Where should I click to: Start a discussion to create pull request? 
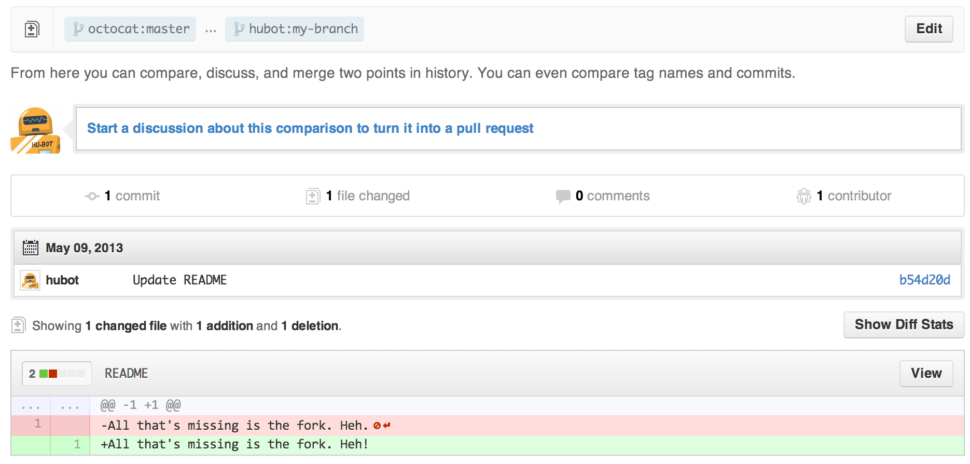tap(310, 128)
